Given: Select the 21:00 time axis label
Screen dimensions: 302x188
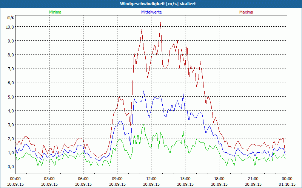Looking at the screenshot, I should 253,179.
